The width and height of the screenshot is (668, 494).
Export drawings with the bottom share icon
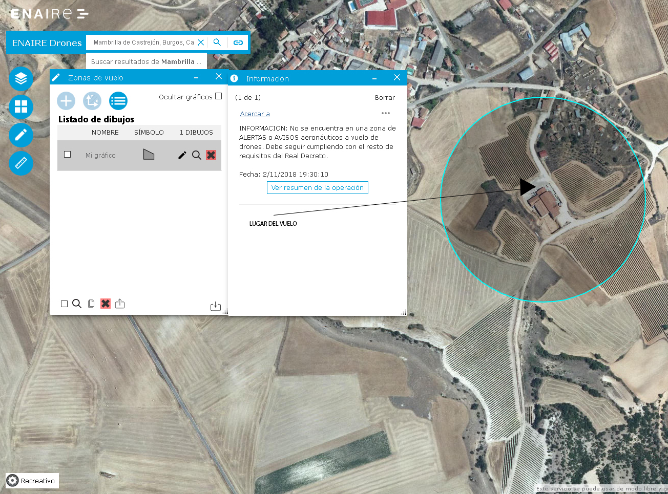(120, 304)
